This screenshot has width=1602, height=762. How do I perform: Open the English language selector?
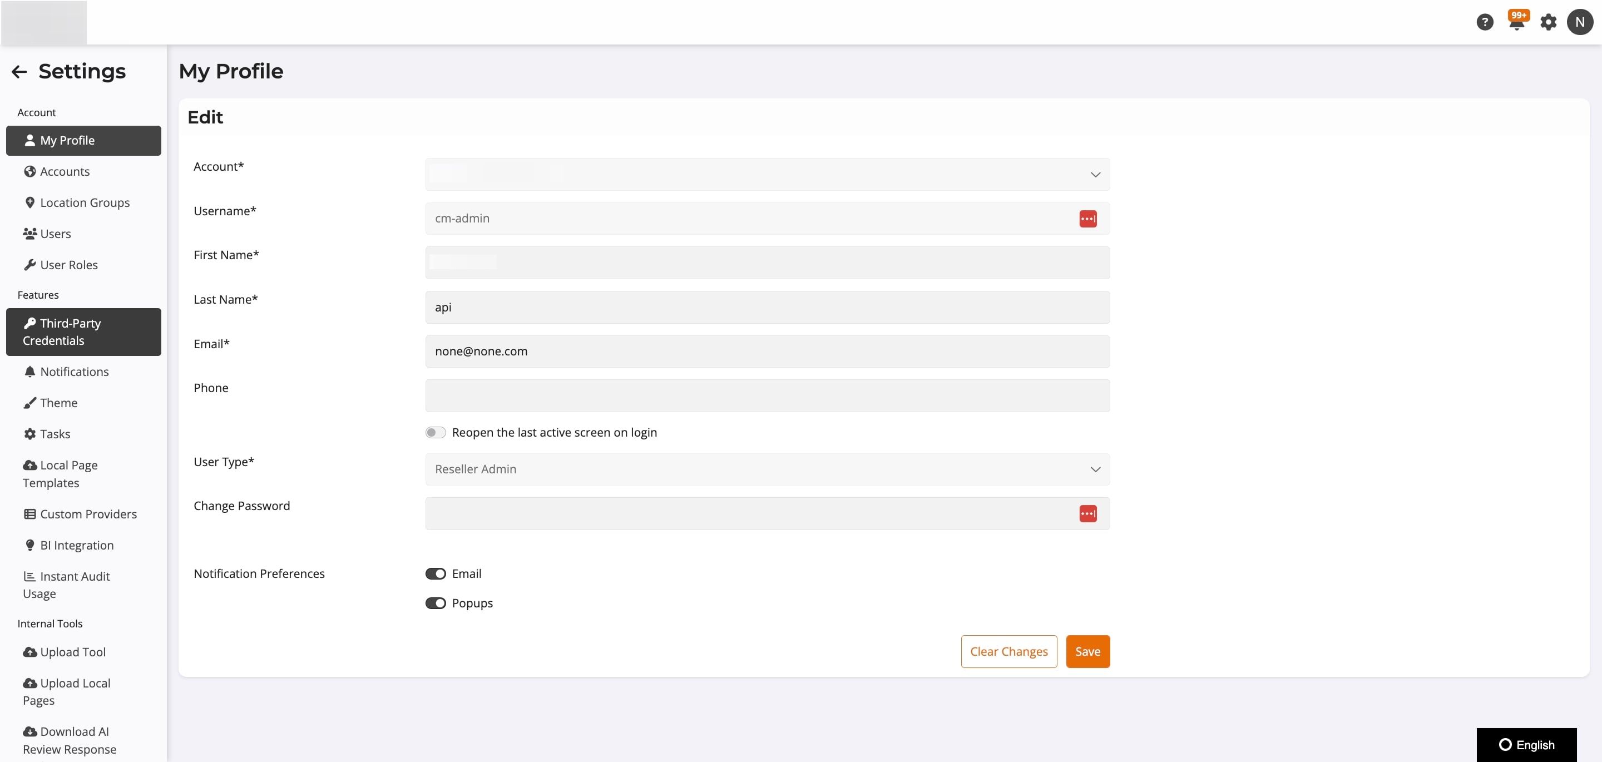click(1526, 745)
